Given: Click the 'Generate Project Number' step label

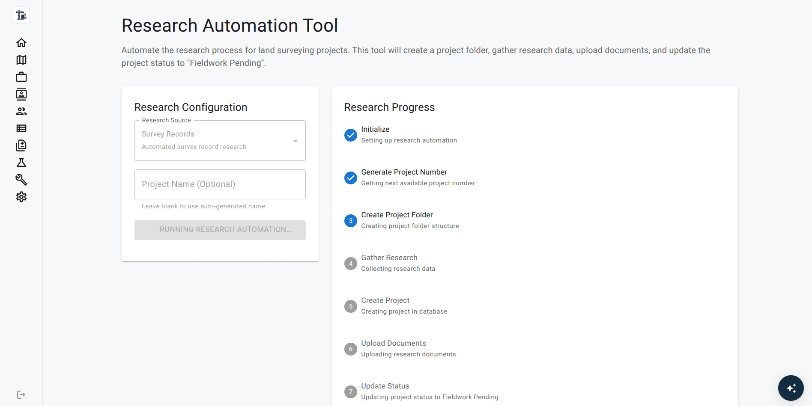Looking at the screenshot, I should (404, 172).
